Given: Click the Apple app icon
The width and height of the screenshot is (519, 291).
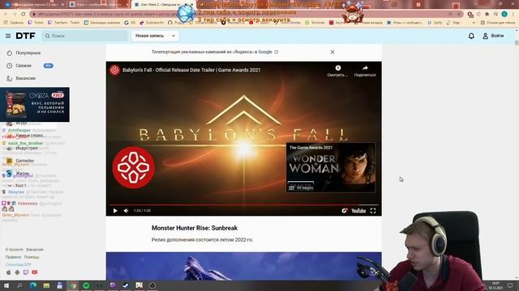Looking at the screenshot, I should (x=8, y=272).
